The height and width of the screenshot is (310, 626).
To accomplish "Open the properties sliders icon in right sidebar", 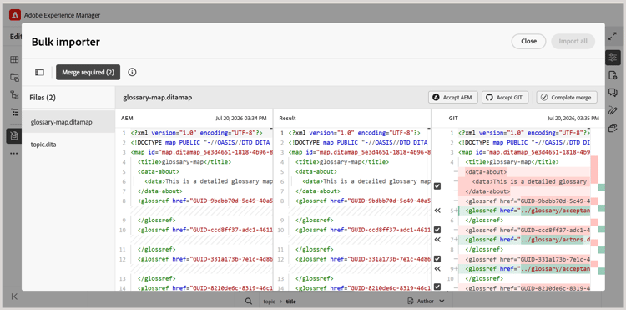I will point(613,58).
